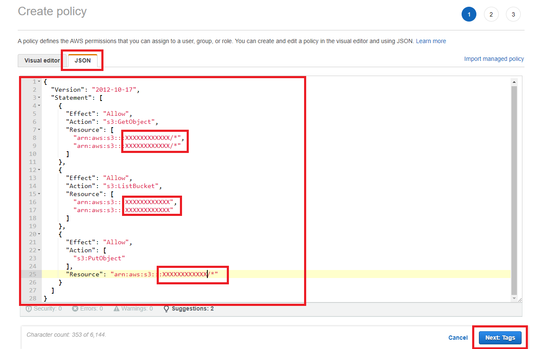Place cursor on the s3:PutObject line
The image size is (541, 349).
(x=100, y=258)
